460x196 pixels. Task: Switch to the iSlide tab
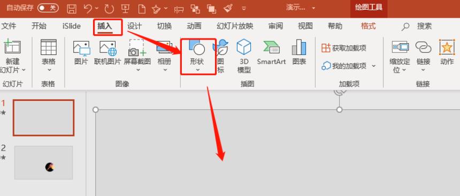[x=71, y=26]
